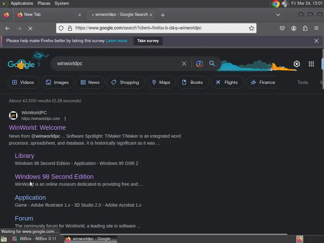Open more options for WinWorldPC result
Image resolution: width=324 pixels, height=243 pixels.
pos(65,119)
